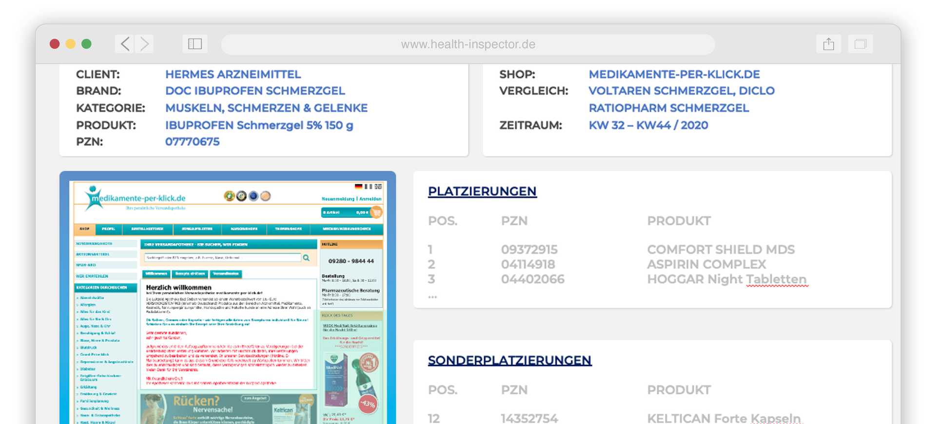Click PZN 04402066 in placements table

(x=533, y=279)
